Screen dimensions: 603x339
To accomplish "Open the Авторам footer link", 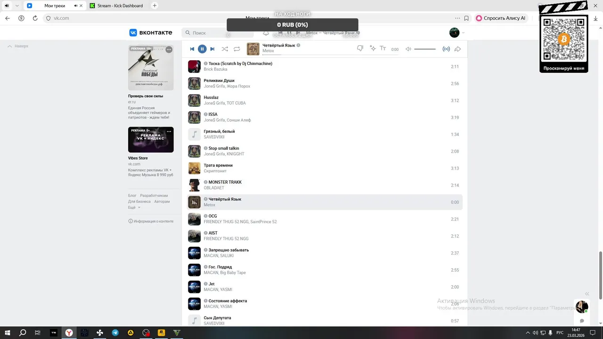I will pyautogui.click(x=162, y=202).
